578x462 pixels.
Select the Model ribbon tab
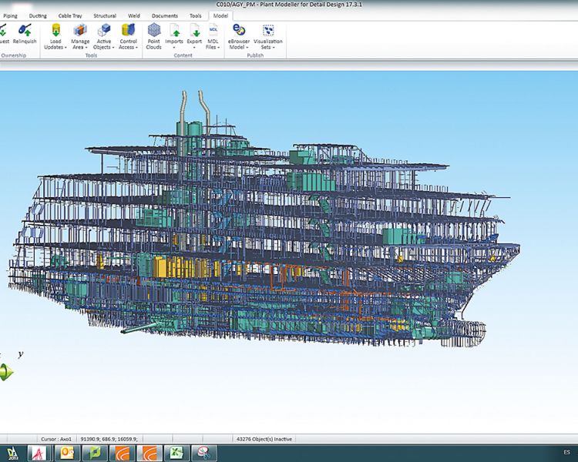pos(220,16)
